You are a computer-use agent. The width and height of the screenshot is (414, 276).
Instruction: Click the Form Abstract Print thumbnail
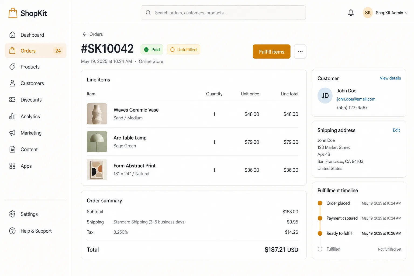click(x=97, y=170)
